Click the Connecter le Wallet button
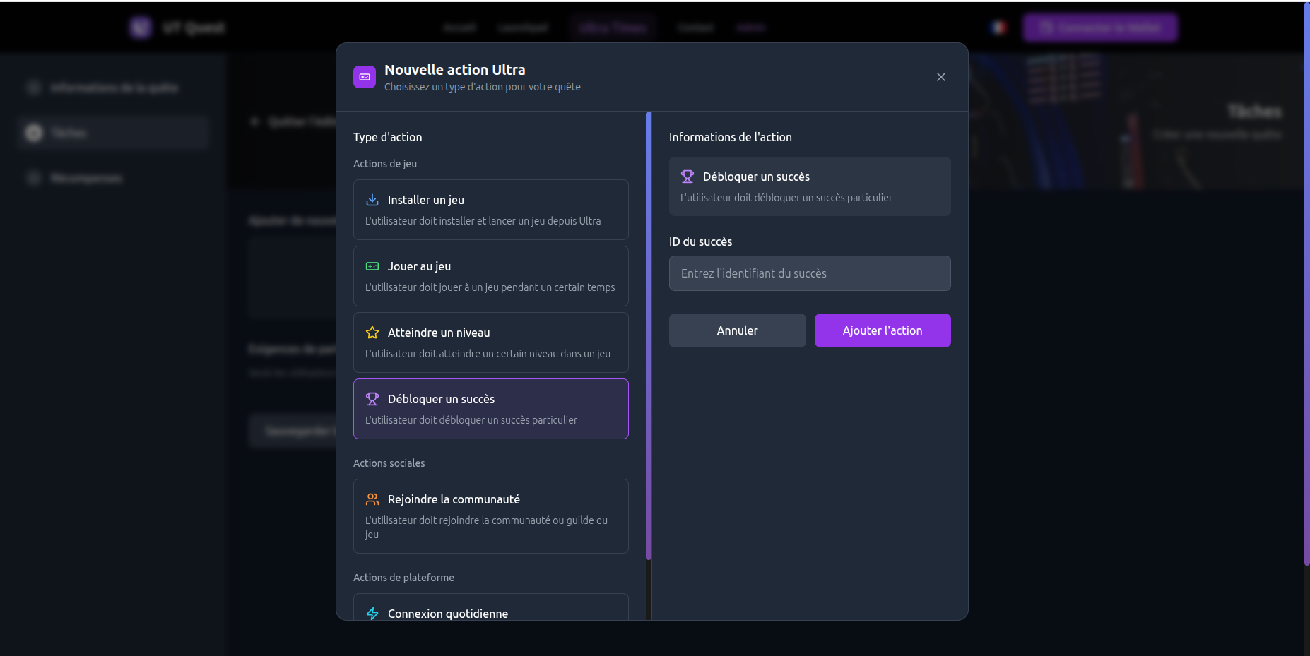Screen dimensions: 1310x656 pos(1100,28)
